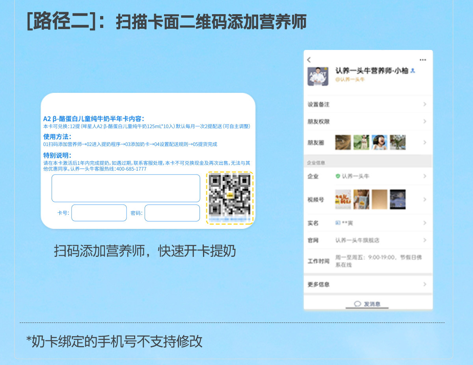Screen dimensions: 473x365
Task: Click the A2 β-酪蛋白儿童纯牛奶半年卡内容 heading
Action: point(94,119)
